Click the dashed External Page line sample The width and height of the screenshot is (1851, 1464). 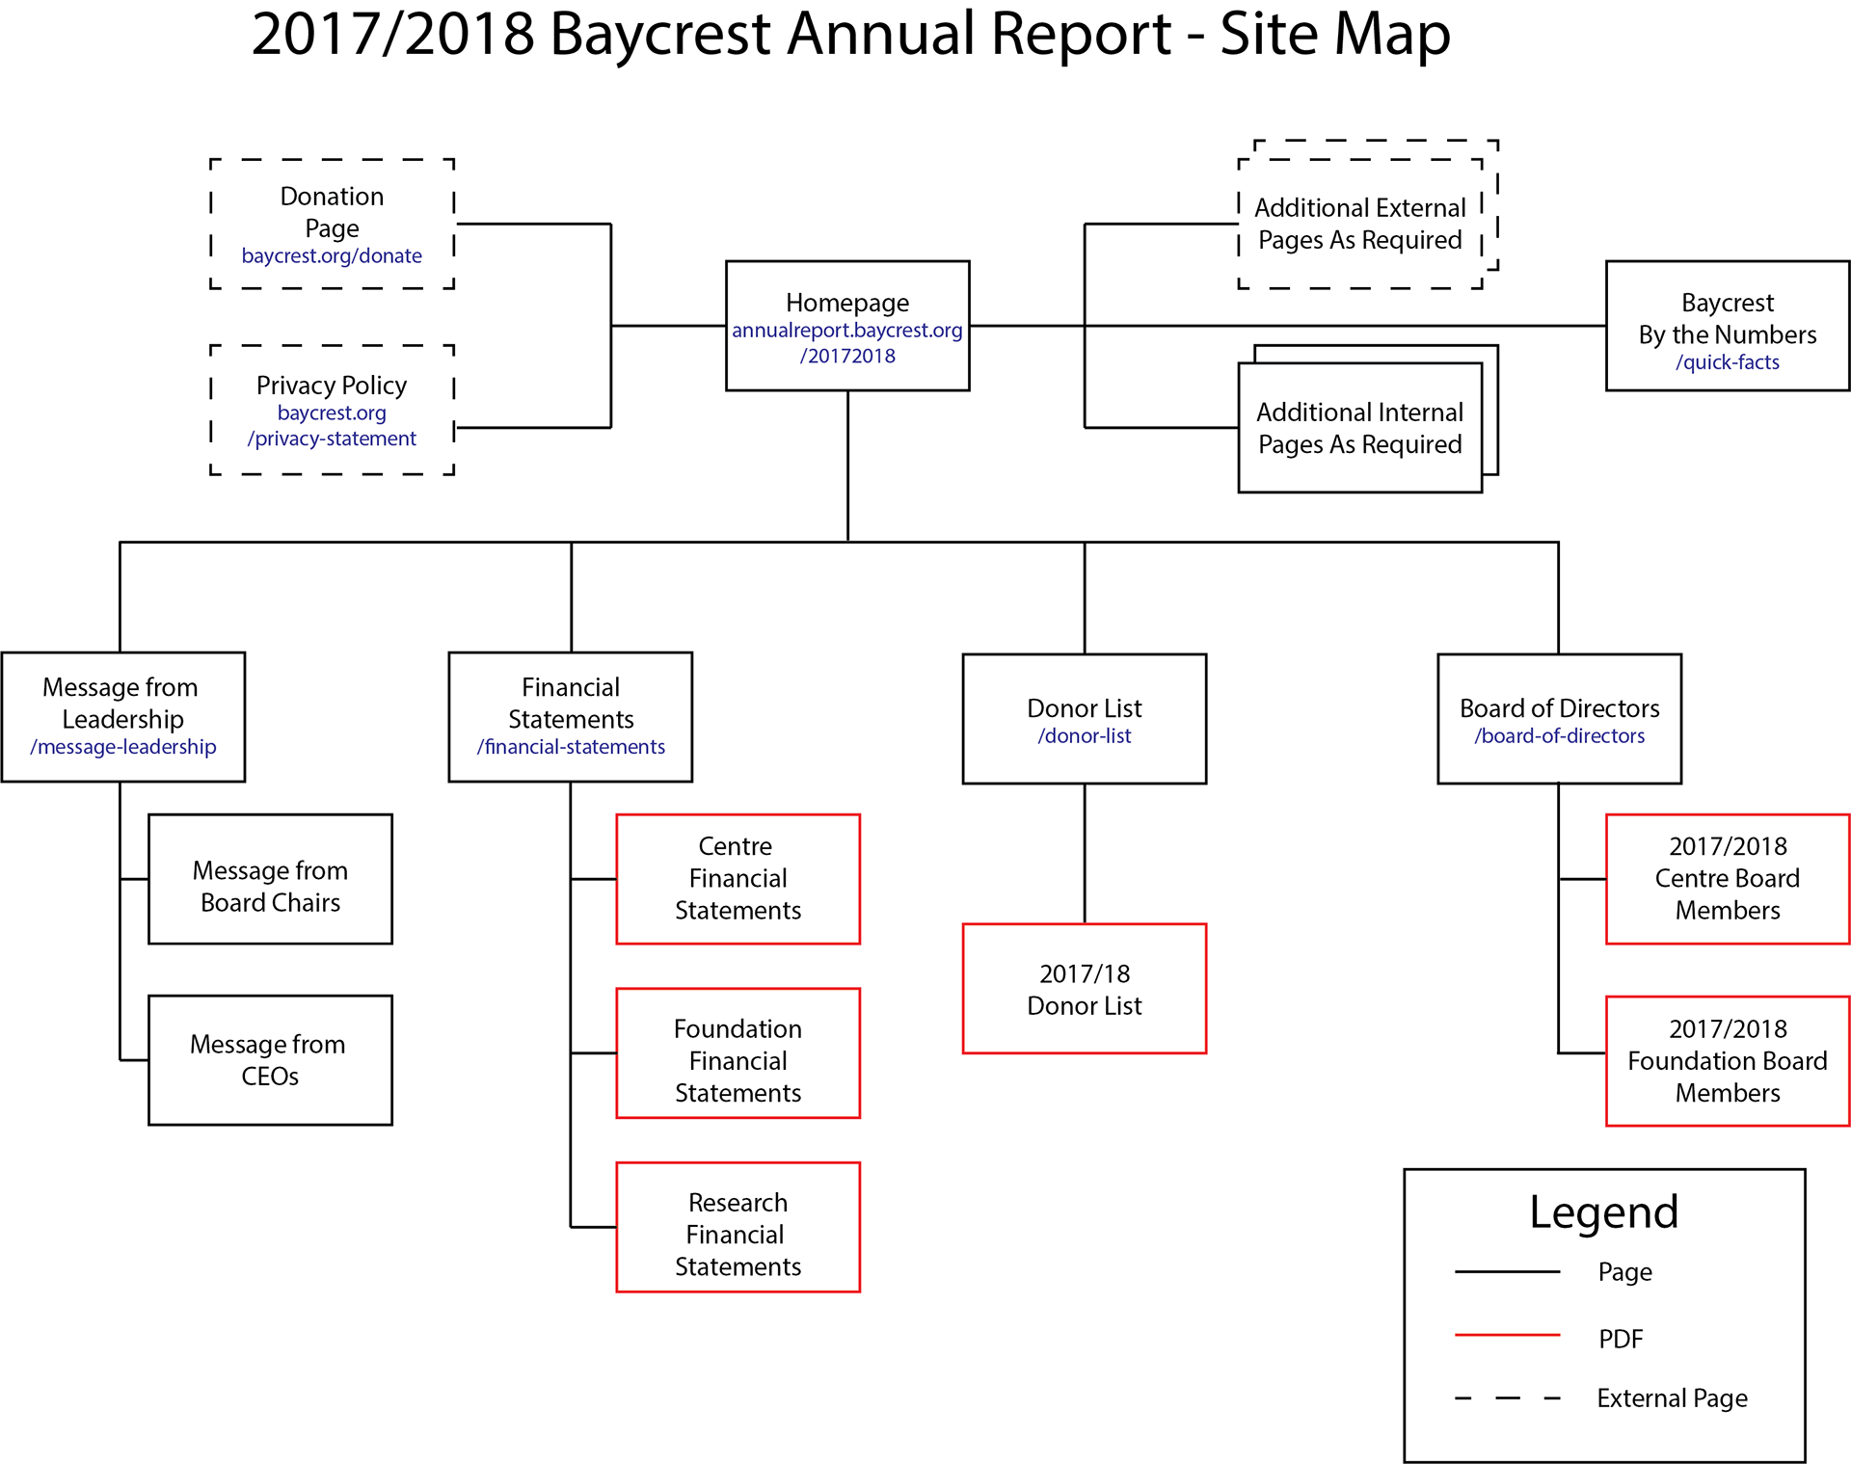[1508, 1397]
